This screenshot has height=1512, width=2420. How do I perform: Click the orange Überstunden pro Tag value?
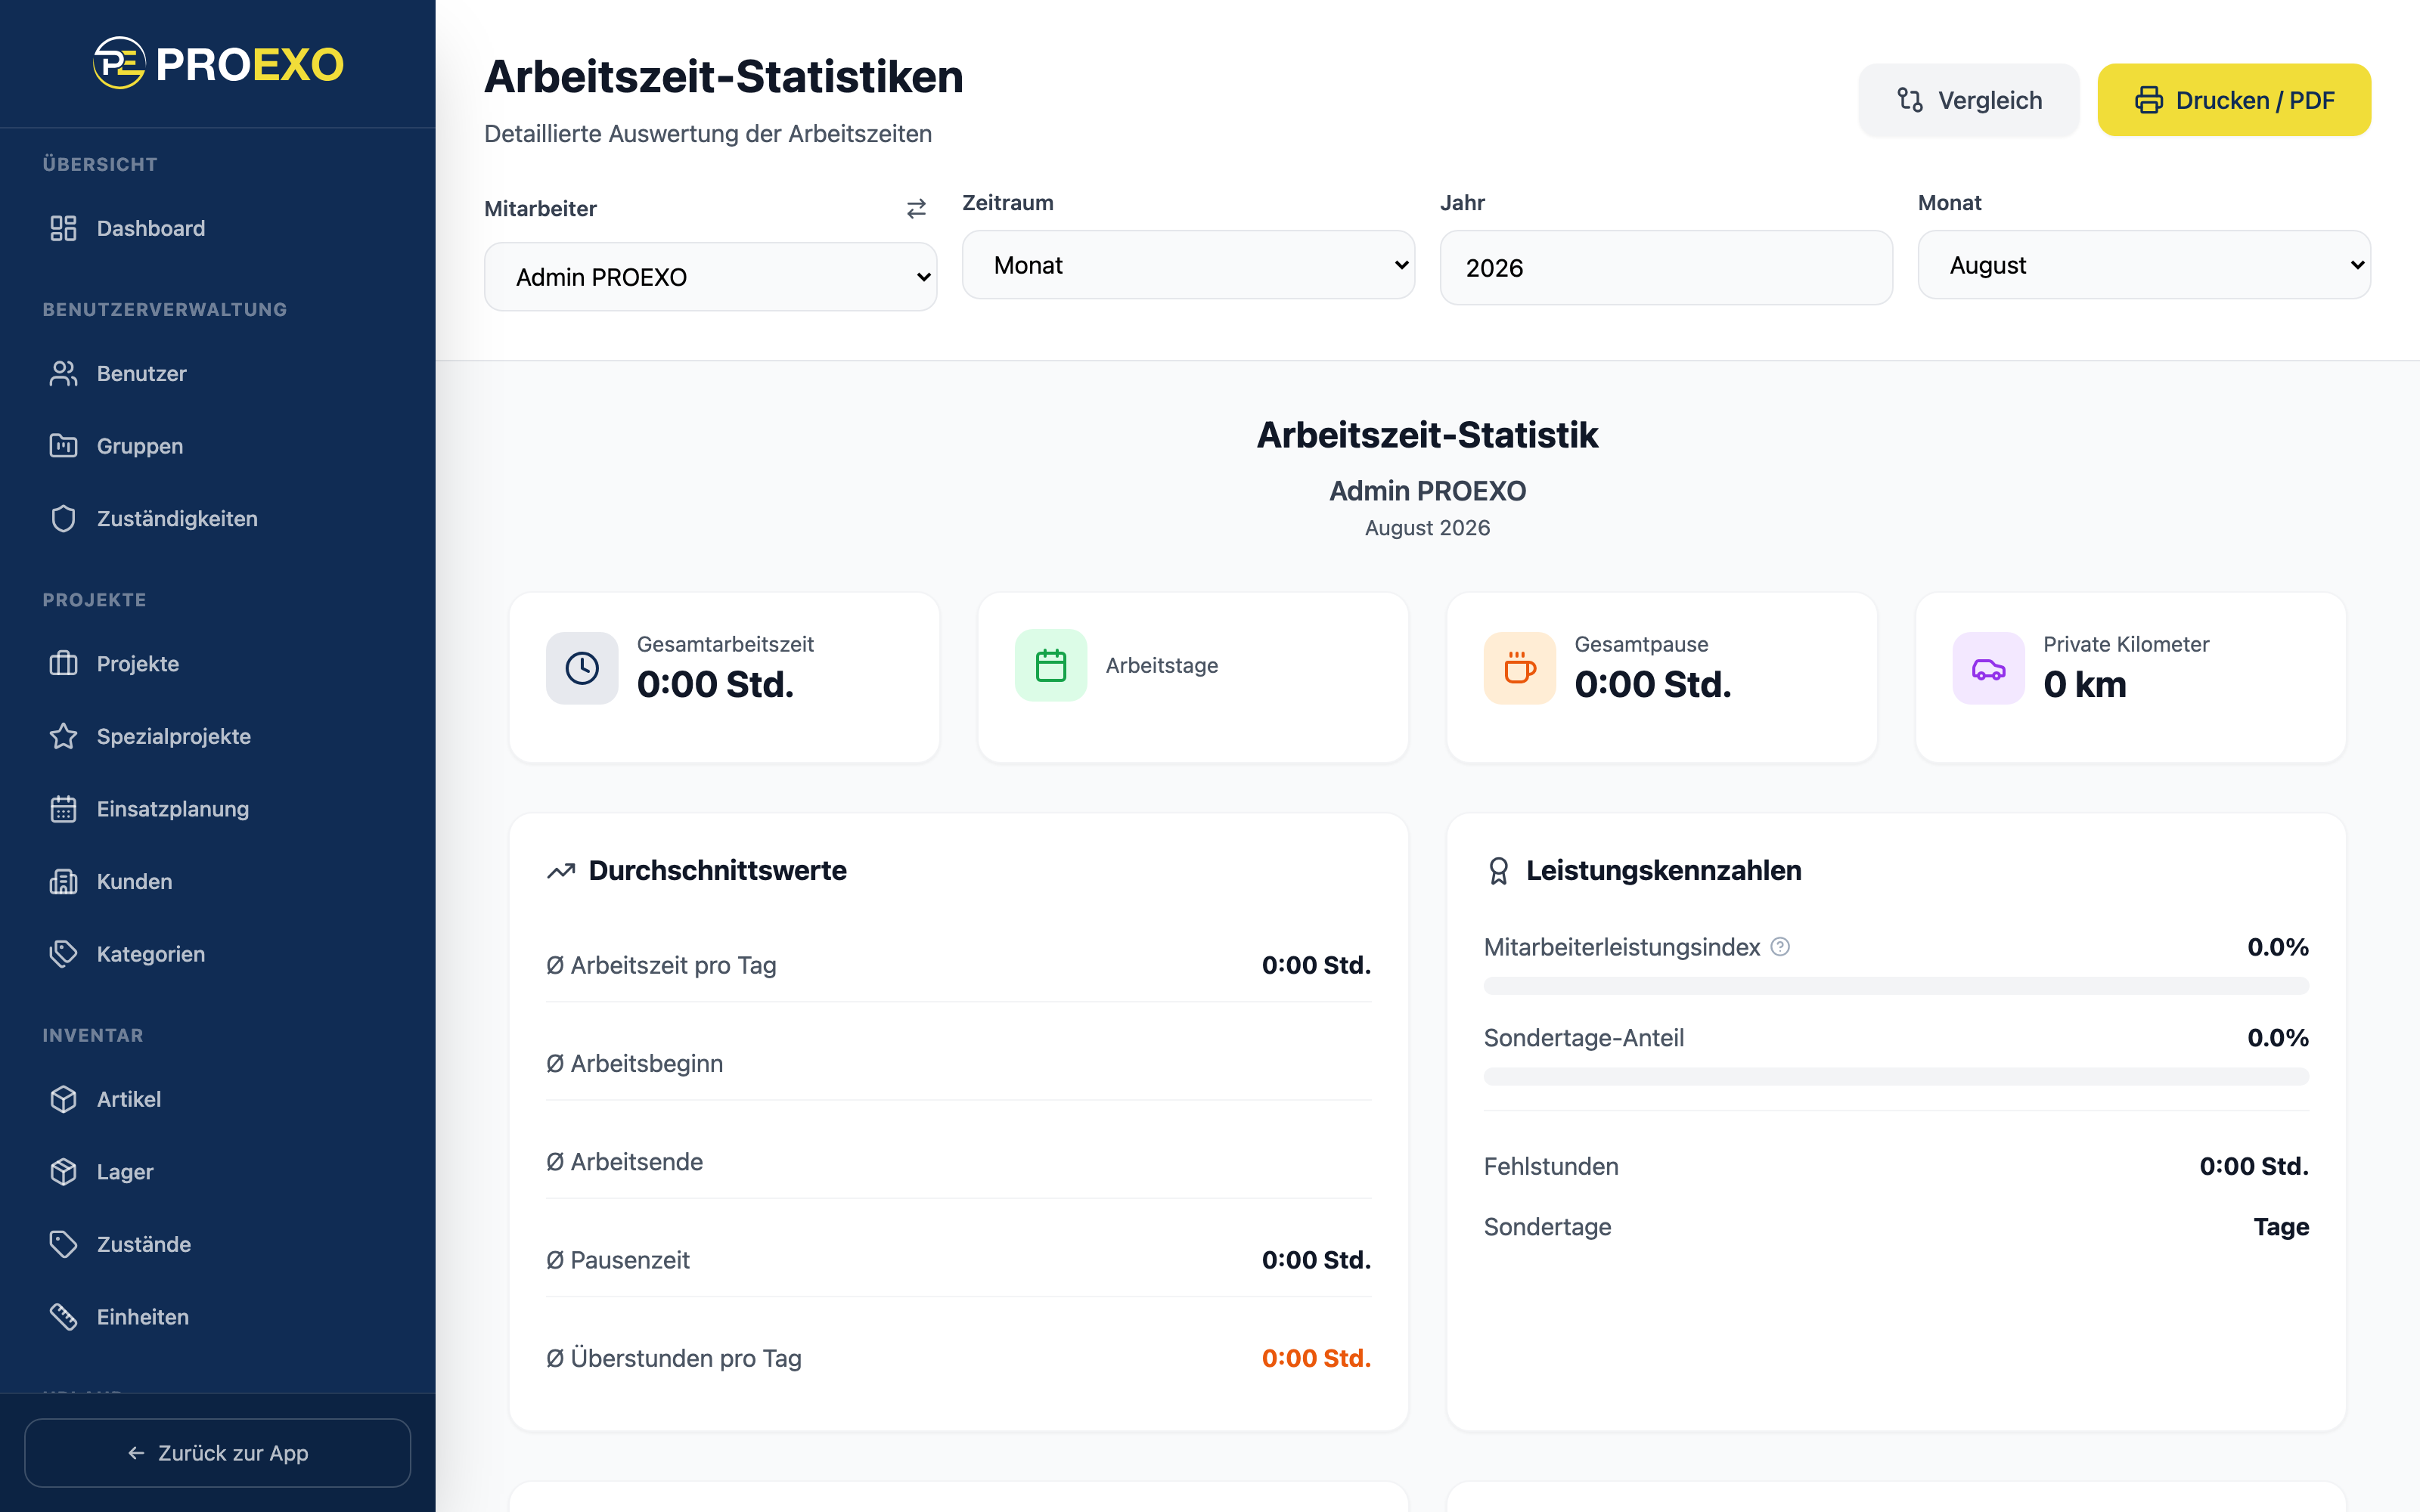point(1316,1358)
